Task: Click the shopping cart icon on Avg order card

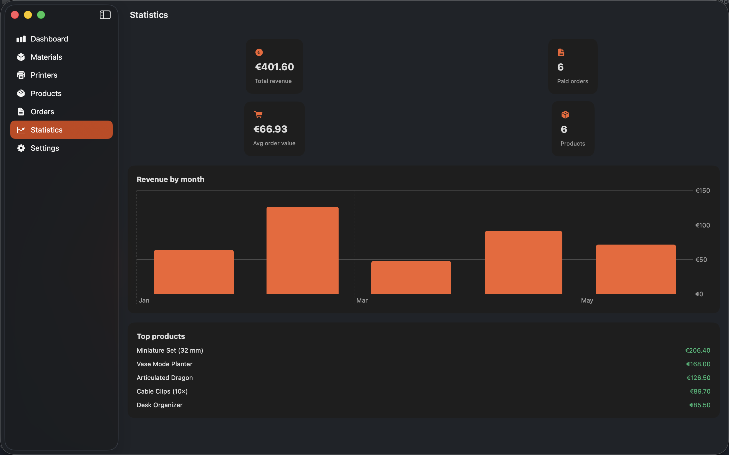Action: point(258,115)
